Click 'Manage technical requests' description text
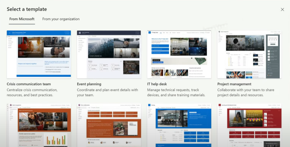290x147 pixels. (176, 93)
